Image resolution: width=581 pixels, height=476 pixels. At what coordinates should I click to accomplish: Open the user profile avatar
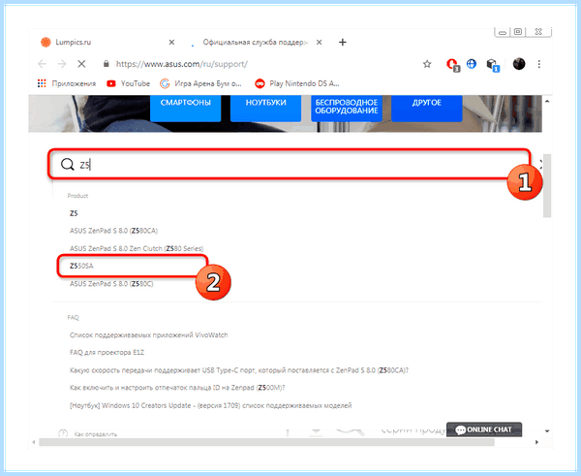(x=519, y=64)
